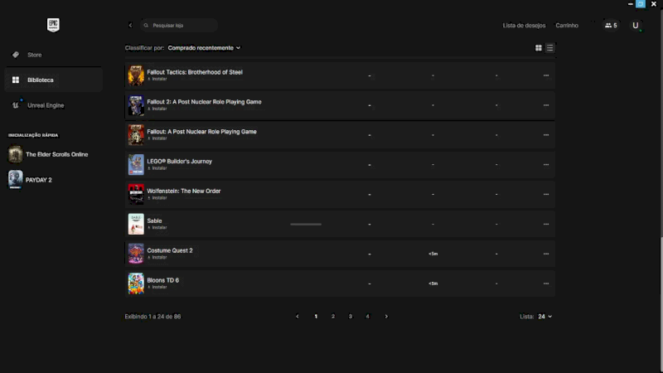Open Biblioteca in the sidebar

pos(40,80)
